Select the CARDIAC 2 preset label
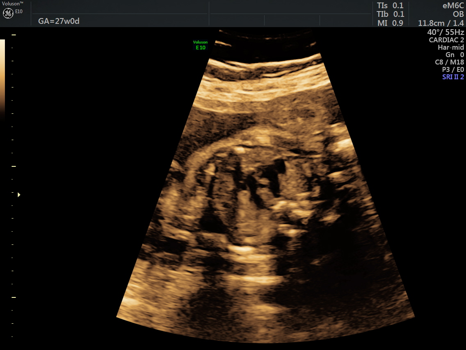The width and height of the screenshot is (466, 350). (x=446, y=40)
